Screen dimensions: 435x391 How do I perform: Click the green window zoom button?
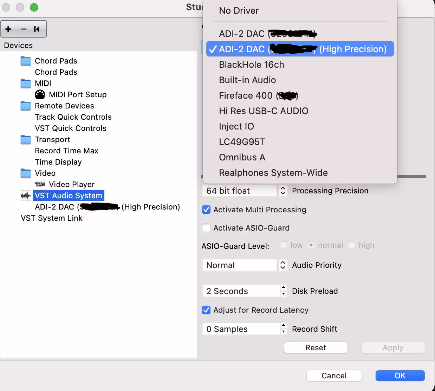[34, 7]
